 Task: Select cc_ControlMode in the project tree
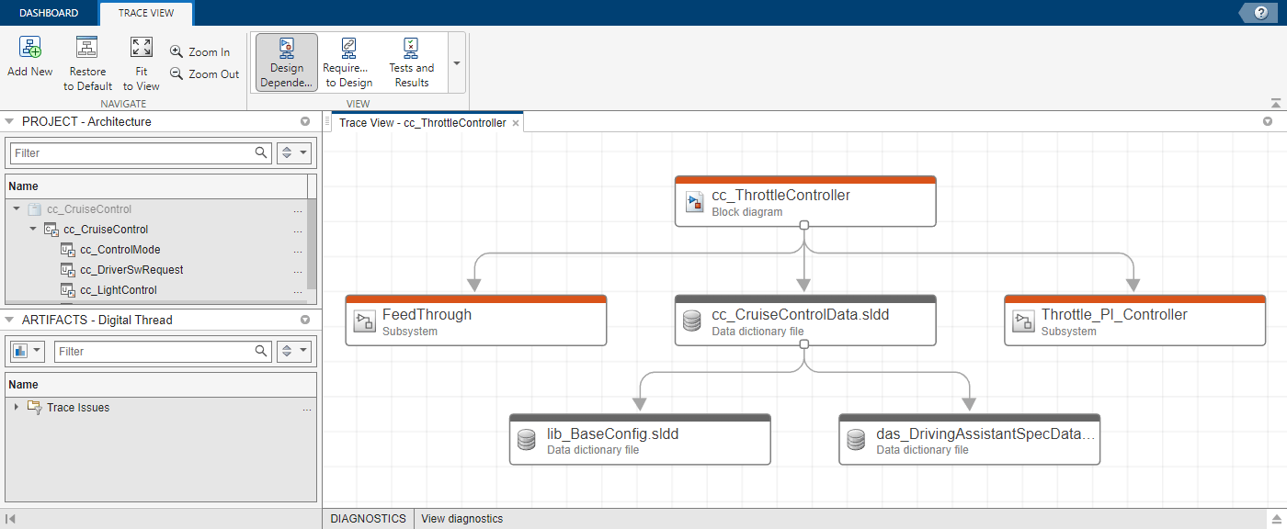(120, 250)
